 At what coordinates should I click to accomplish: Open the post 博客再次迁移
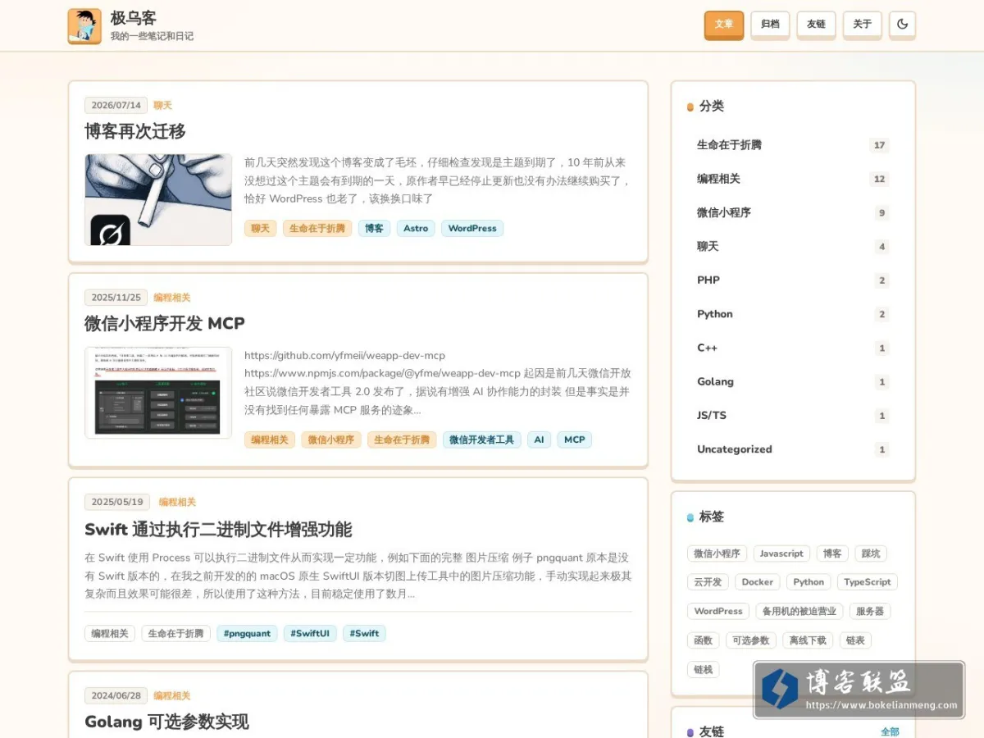[135, 131]
